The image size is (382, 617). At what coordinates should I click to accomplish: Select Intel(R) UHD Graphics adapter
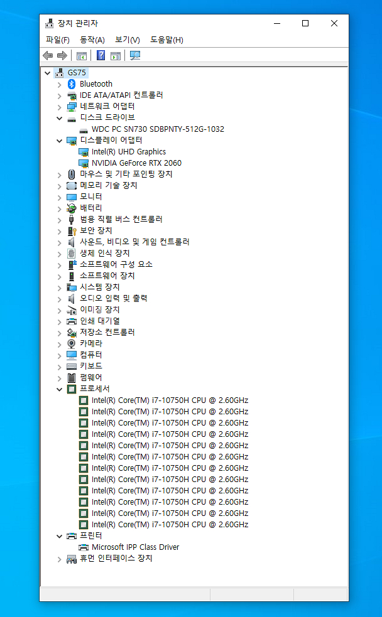tap(129, 152)
